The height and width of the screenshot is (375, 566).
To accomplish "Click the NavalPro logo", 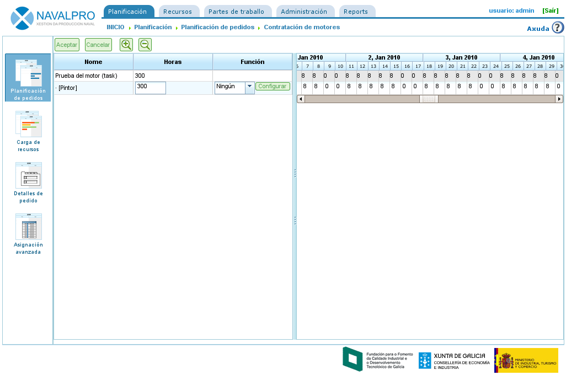I will point(53,18).
